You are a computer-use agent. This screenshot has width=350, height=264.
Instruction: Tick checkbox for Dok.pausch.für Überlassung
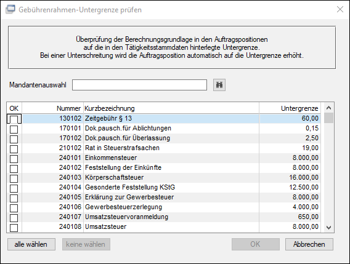(14, 139)
